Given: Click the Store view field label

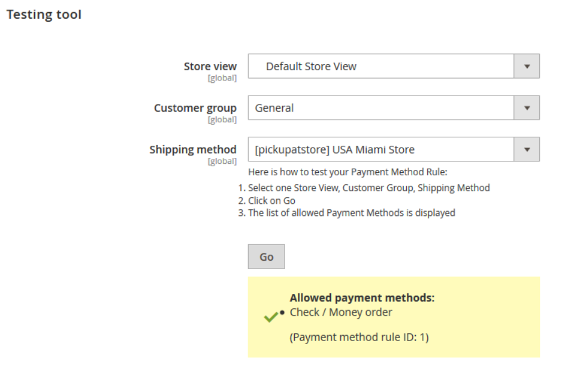Looking at the screenshot, I should [210, 67].
